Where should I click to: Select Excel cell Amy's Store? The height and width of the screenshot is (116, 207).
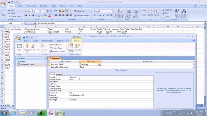tap(36, 32)
